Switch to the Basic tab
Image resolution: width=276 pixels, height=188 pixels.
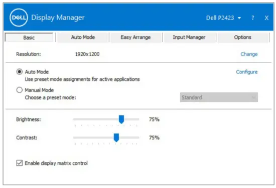[x=29, y=37]
